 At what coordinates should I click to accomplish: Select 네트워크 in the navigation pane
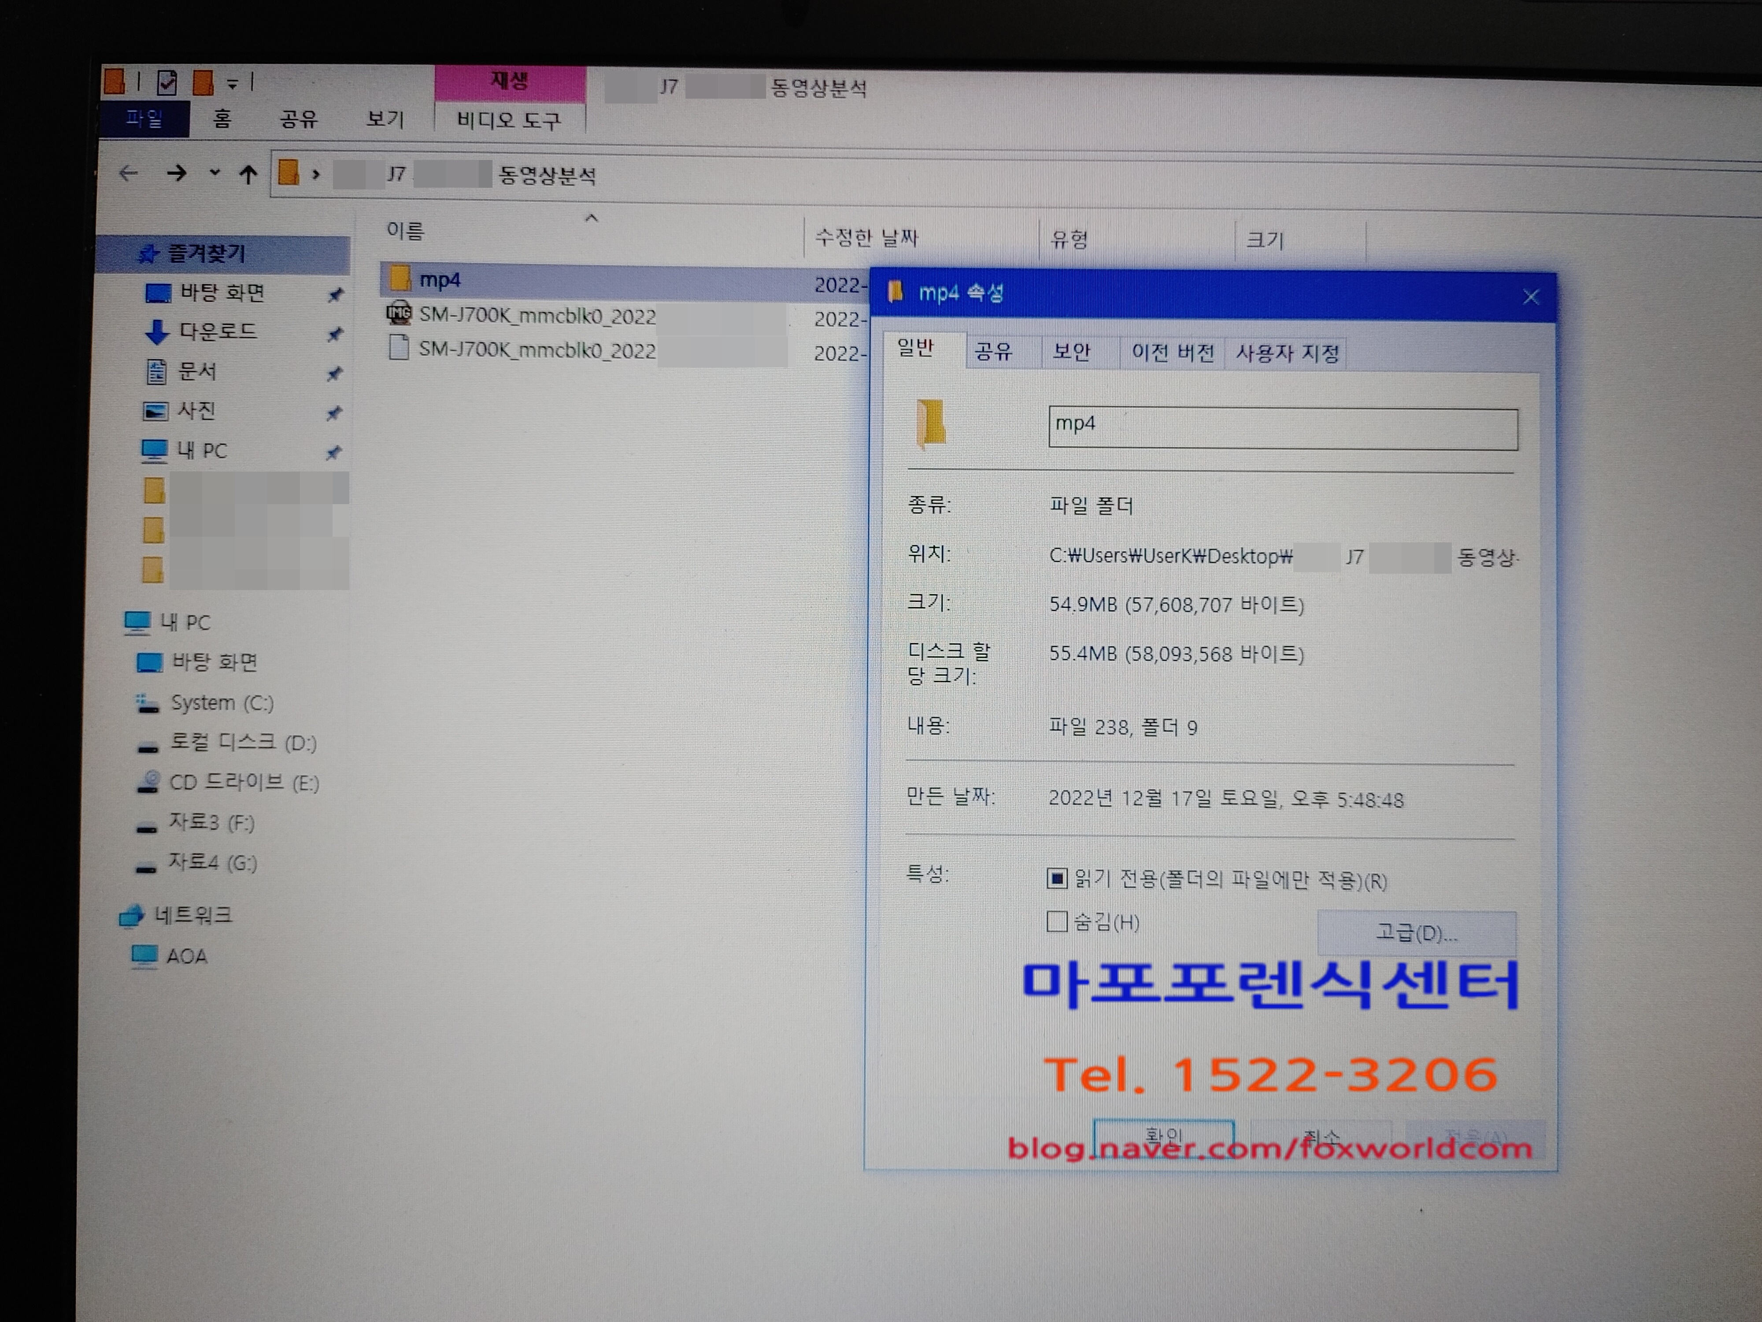pyautogui.click(x=193, y=915)
